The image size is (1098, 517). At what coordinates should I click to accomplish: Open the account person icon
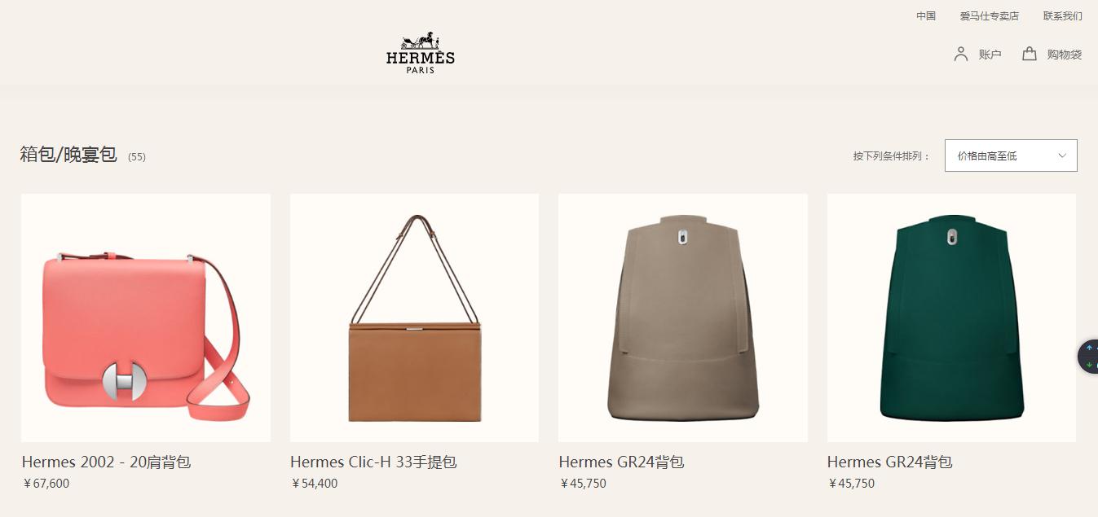tap(961, 54)
